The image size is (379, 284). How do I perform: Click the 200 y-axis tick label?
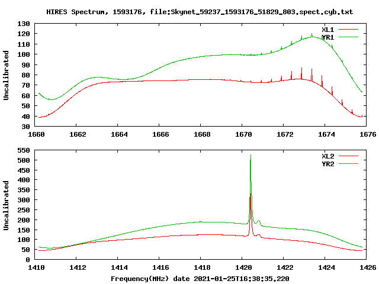(24, 220)
